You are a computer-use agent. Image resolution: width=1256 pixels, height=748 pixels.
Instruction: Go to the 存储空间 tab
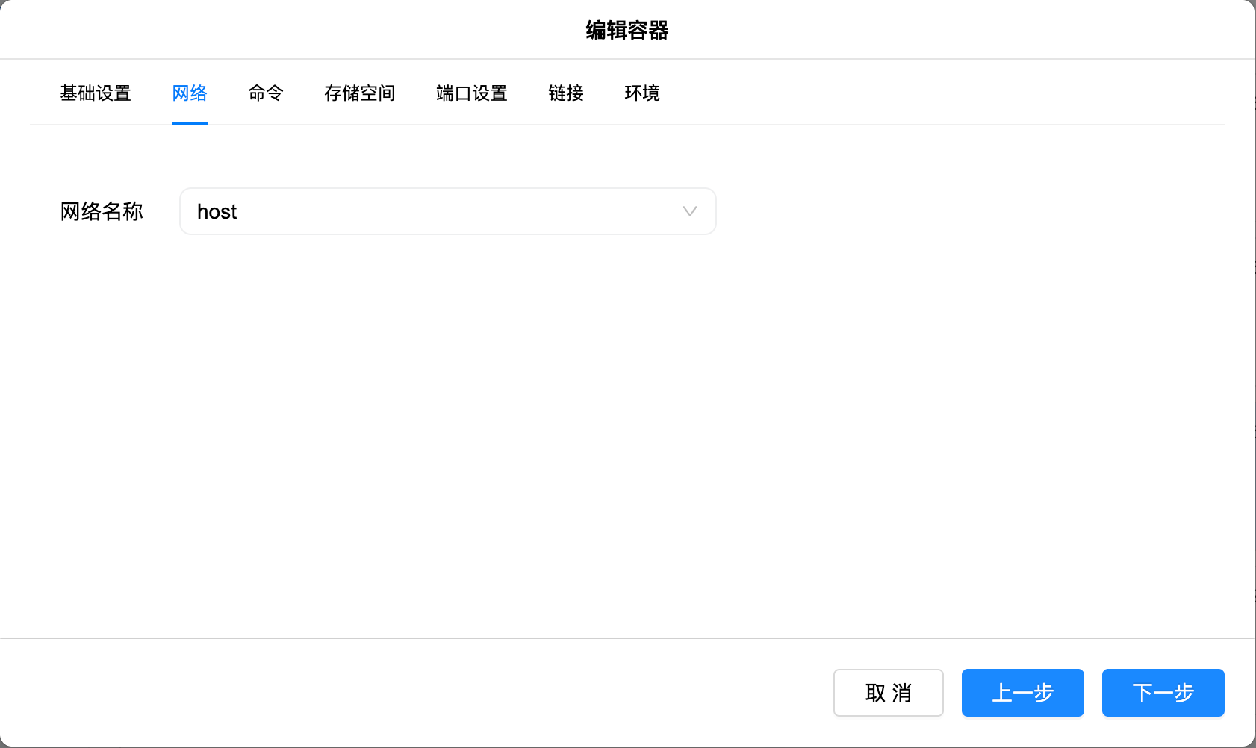point(359,93)
